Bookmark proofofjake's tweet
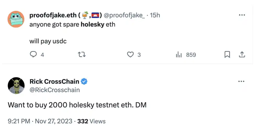Screen dimensions: 258x138 (x=227, y=55)
